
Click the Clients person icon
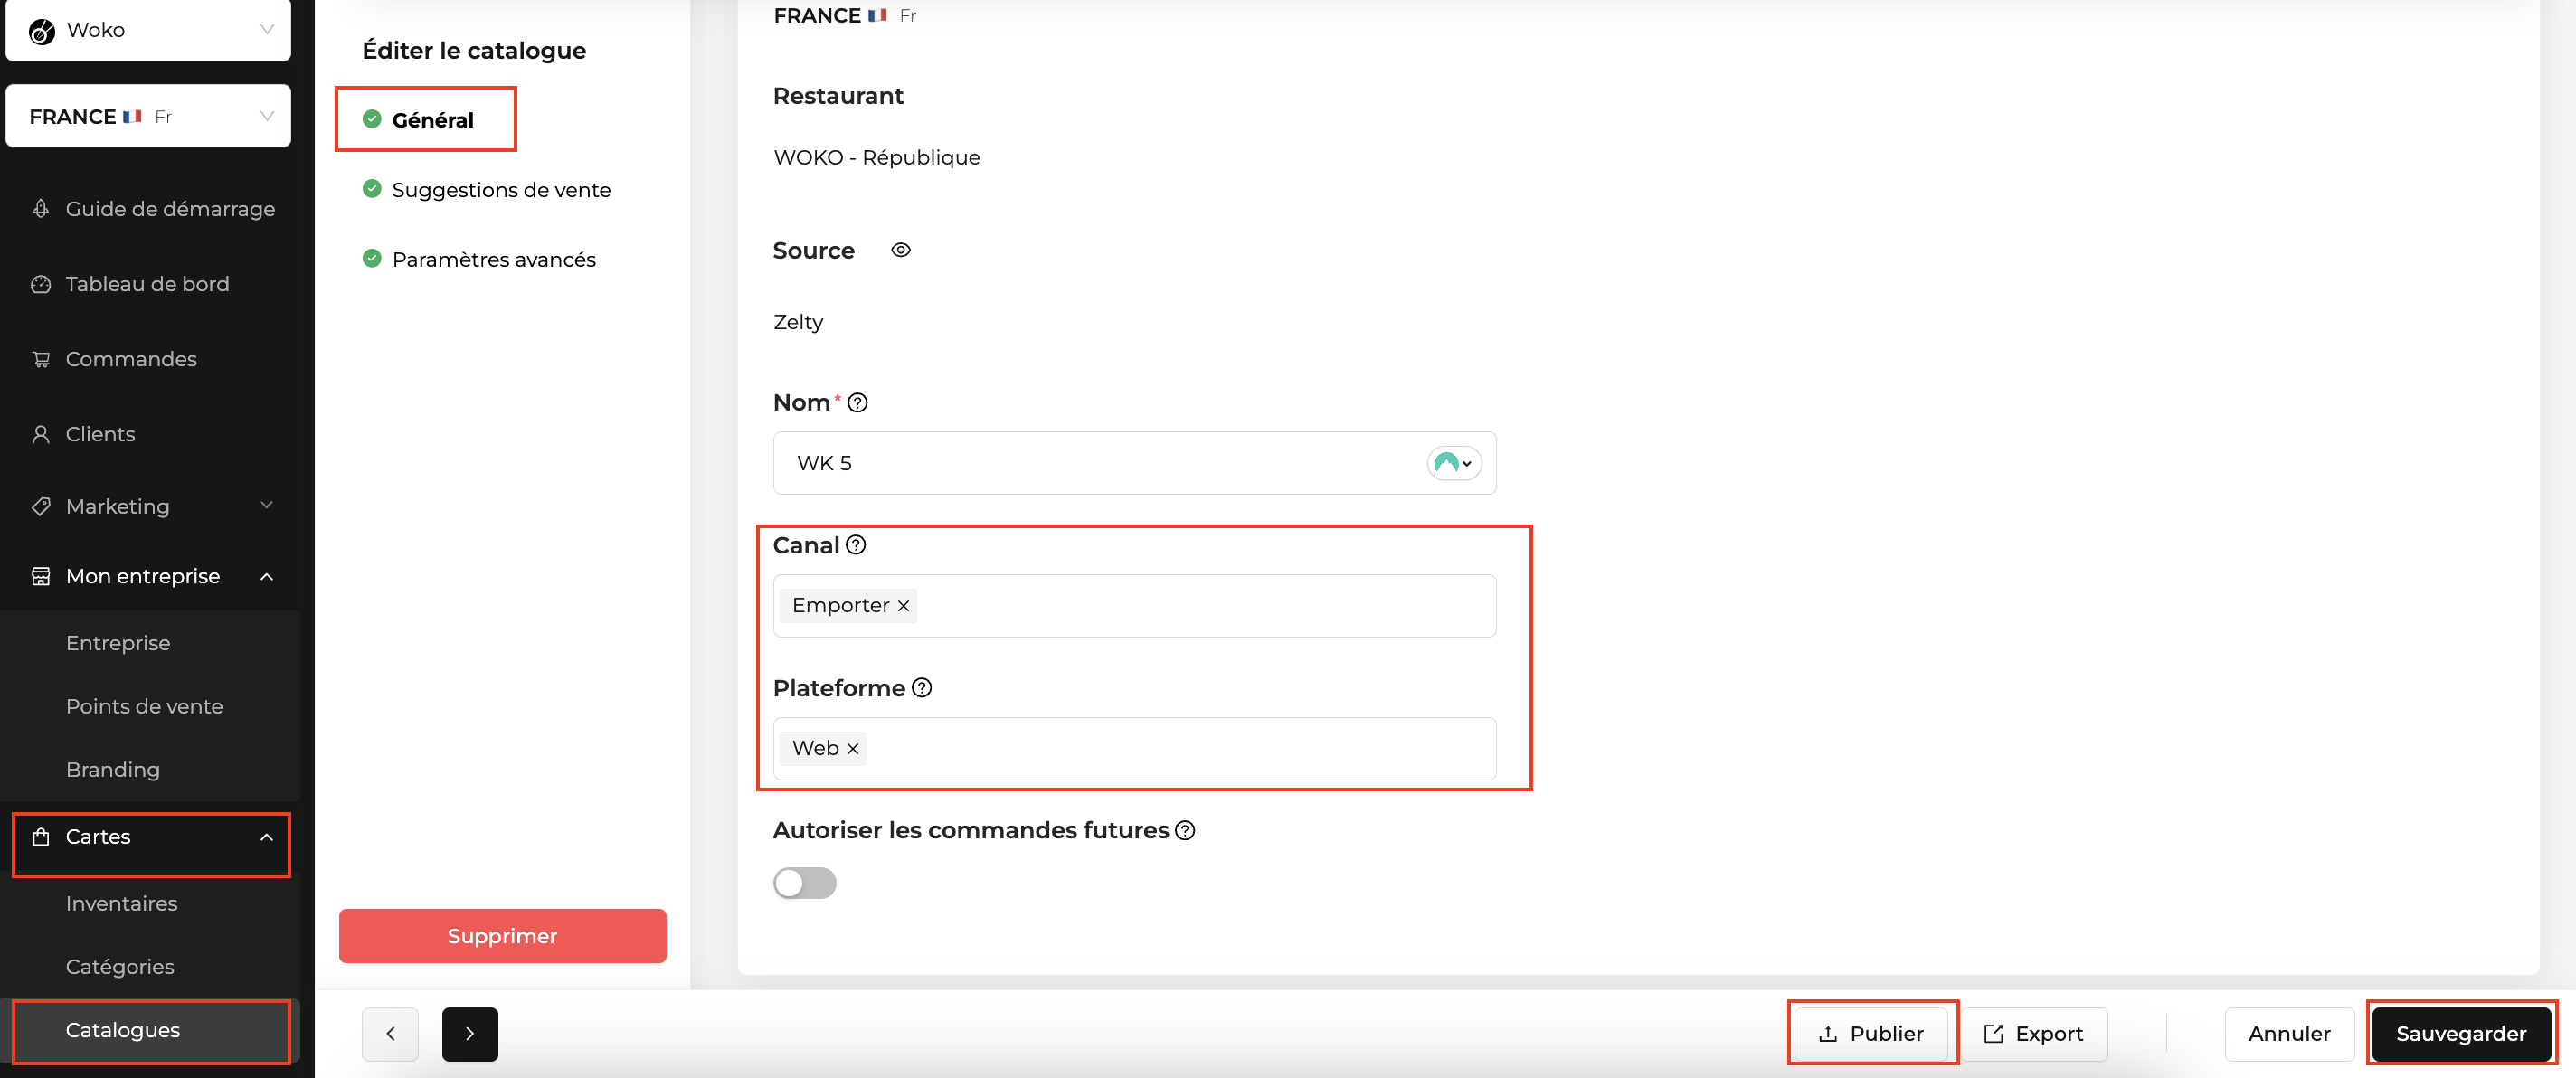tap(41, 434)
